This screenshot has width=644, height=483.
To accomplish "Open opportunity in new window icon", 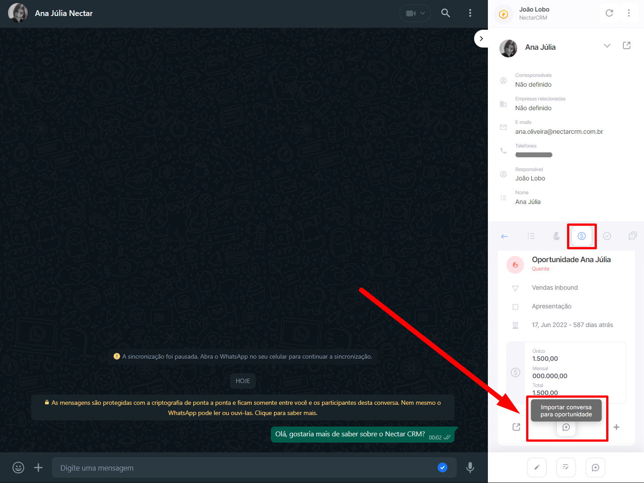I will (x=516, y=427).
